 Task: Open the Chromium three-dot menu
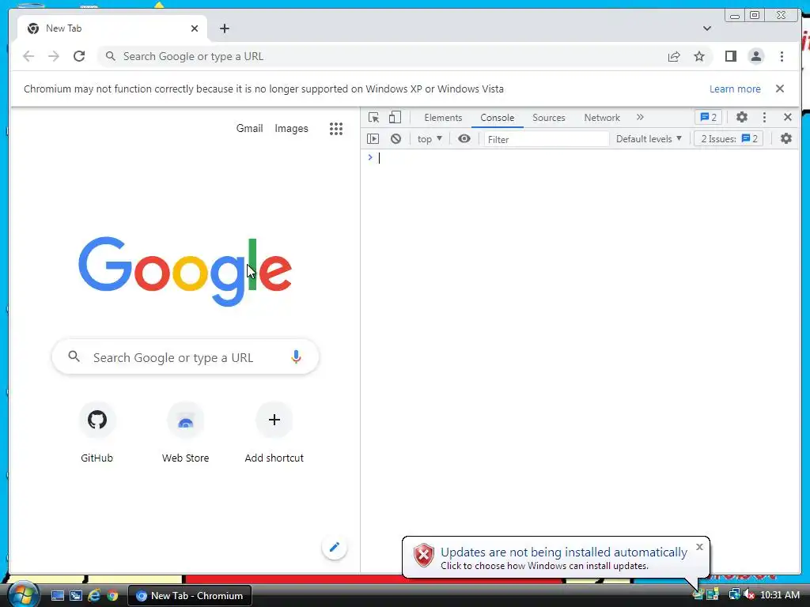782,56
